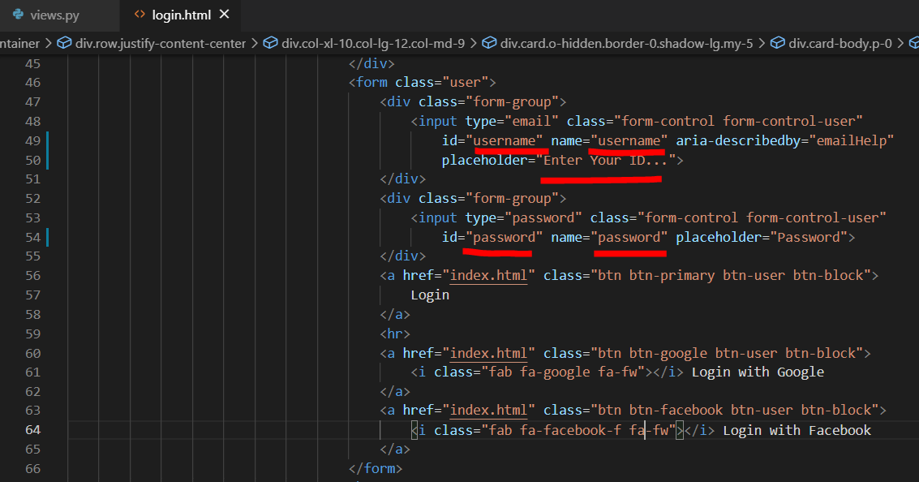Click line number 64 in gutter
Viewport: 919px width, 482px height.
coord(32,430)
